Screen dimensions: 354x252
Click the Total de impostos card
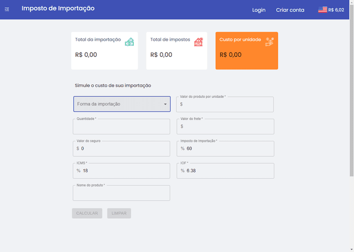(x=176, y=50)
